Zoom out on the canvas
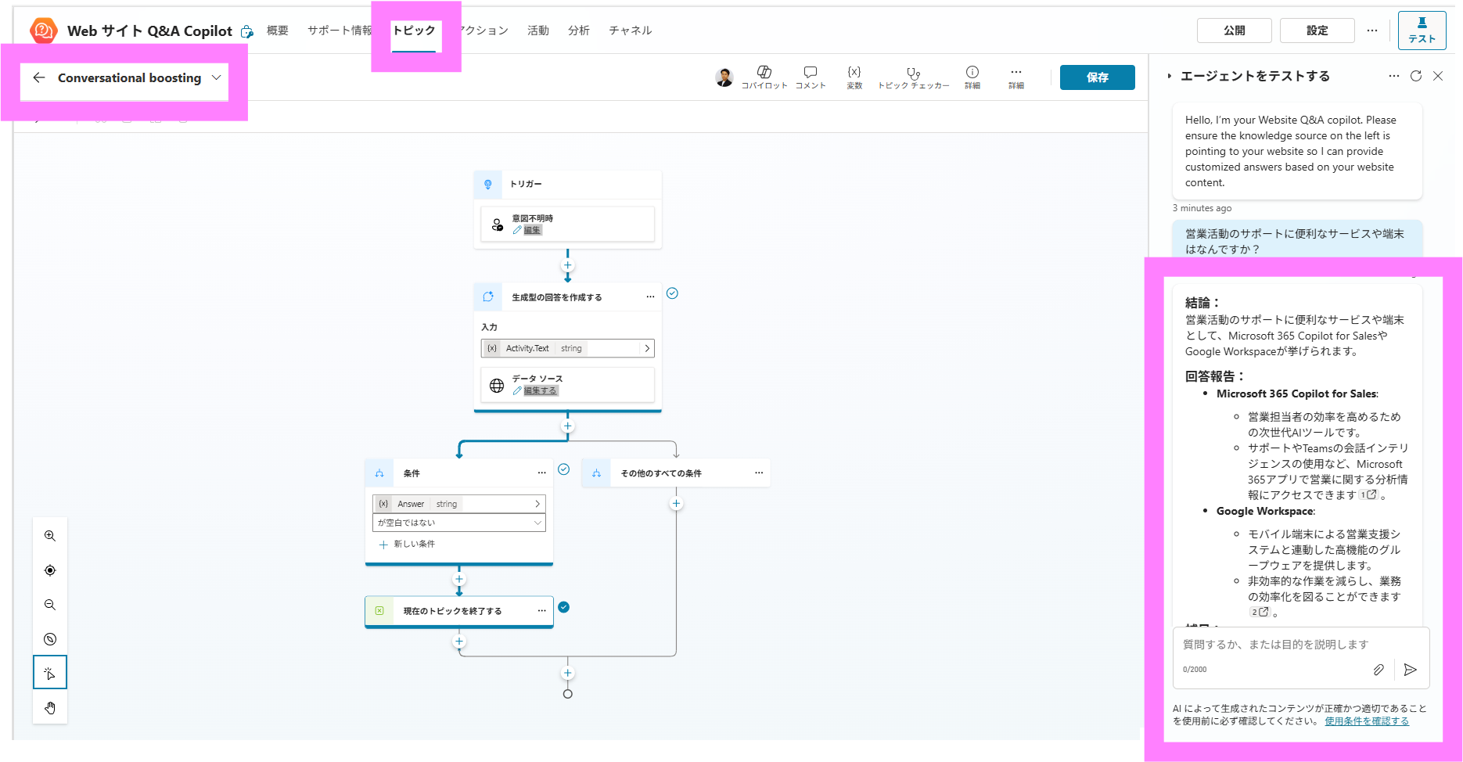Image resolution: width=1463 pixels, height=762 pixels. pos(50,605)
